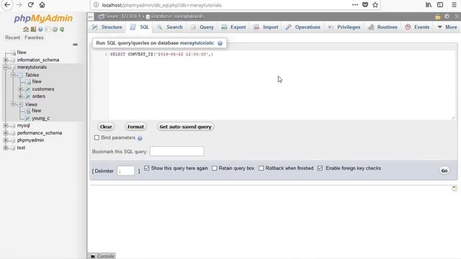Open the MySQL documentation page icon
Image resolution: width=461 pixels, height=259 pixels.
coord(48,29)
